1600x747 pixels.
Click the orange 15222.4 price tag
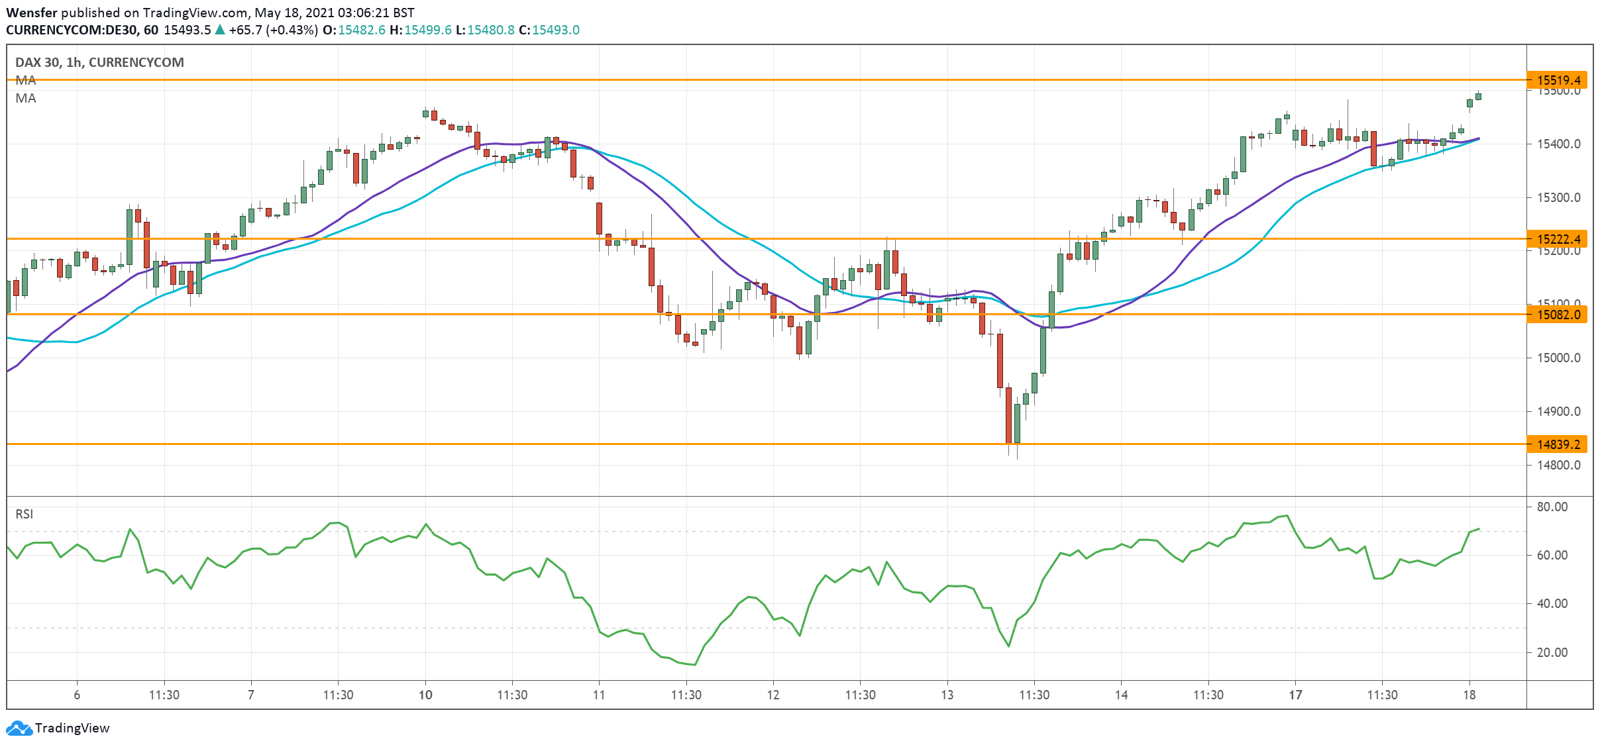1558,238
